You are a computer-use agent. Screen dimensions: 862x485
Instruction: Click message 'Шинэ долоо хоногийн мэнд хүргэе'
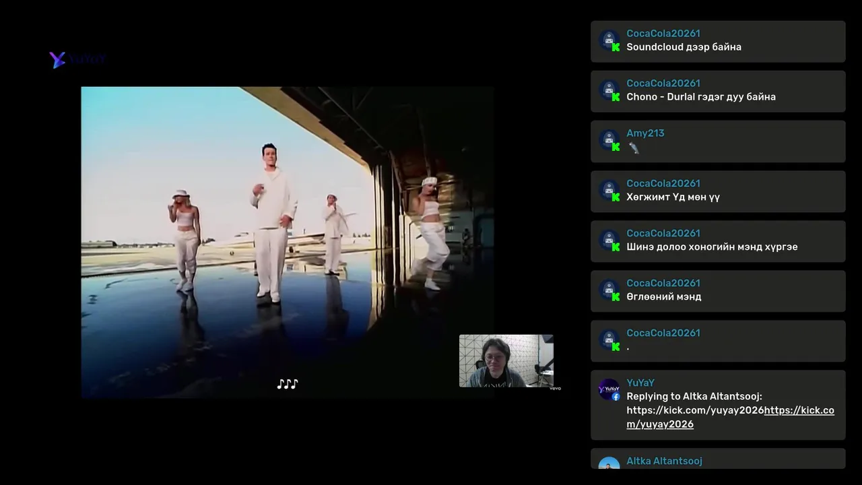[x=712, y=247]
